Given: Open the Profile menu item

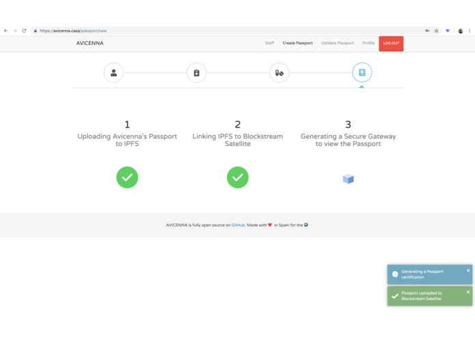Looking at the screenshot, I should pos(368,43).
